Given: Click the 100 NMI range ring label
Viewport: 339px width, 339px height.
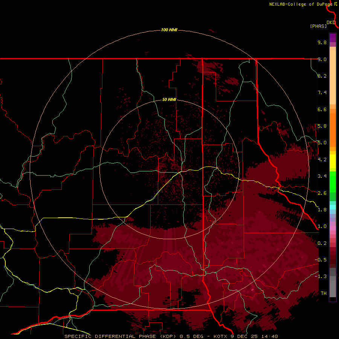Looking at the screenshot, I should click(x=169, y=30).
